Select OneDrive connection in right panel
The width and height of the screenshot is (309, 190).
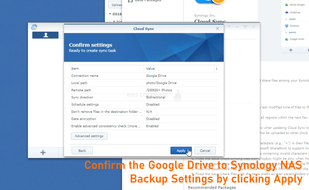[x=293, y=13]
